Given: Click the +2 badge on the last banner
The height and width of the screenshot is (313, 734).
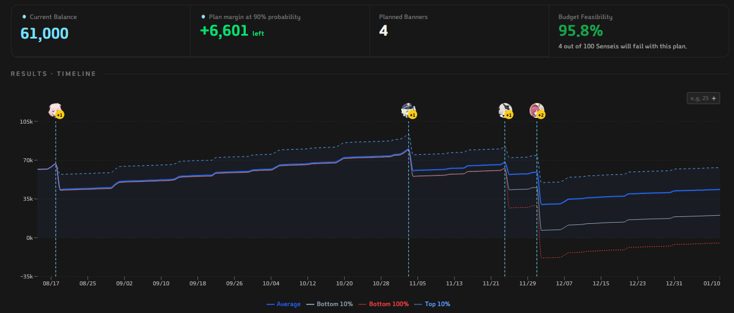Looking at the screenshot, I should [541, 115].
